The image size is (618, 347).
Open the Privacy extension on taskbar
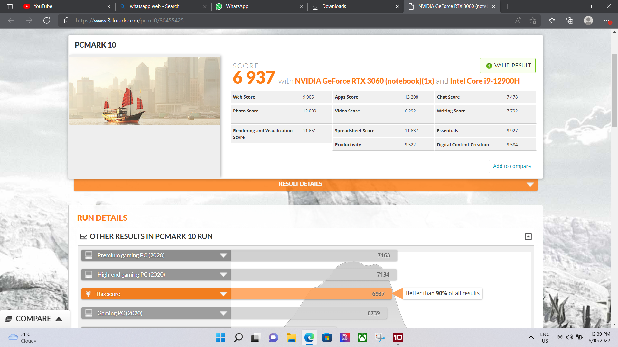tap(345, 337)
